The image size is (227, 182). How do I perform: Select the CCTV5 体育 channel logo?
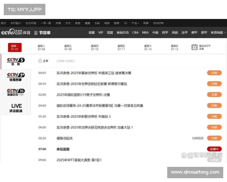[16, 61]
